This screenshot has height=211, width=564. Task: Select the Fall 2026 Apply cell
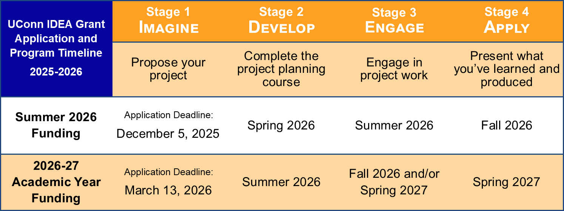click(x=507, y=125)
